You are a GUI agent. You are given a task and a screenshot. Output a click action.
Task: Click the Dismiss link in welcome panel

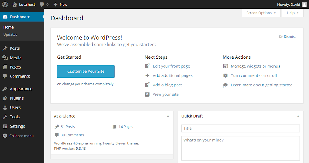[x=290, y=36]
